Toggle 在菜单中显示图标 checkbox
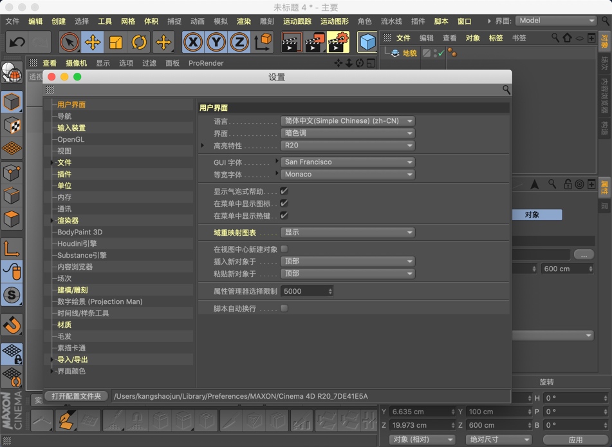This screenshot has height=447, width=612. [284, 203]
